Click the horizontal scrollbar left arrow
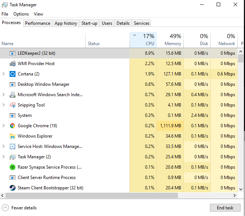This screenshot has width=245, height=216. [2, 195]
